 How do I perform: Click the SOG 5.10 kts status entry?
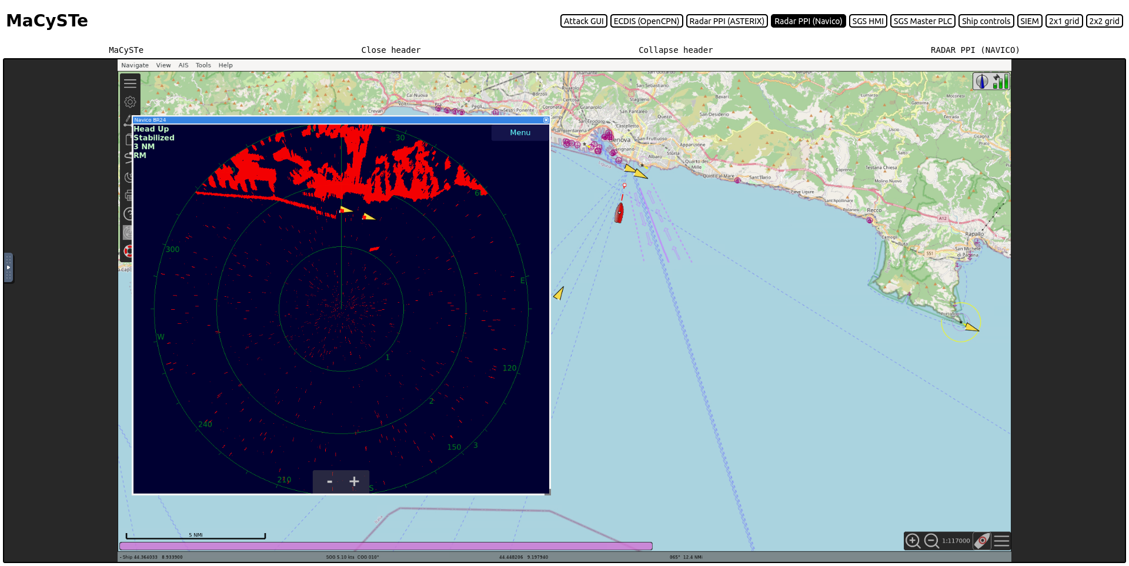coord(352,557)
